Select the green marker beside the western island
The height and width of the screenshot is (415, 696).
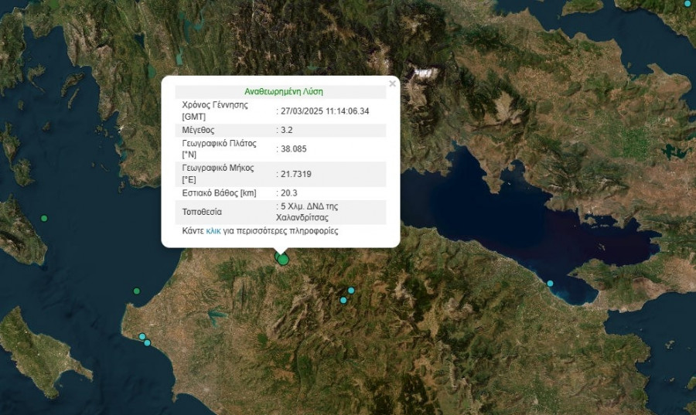[44, 219]
